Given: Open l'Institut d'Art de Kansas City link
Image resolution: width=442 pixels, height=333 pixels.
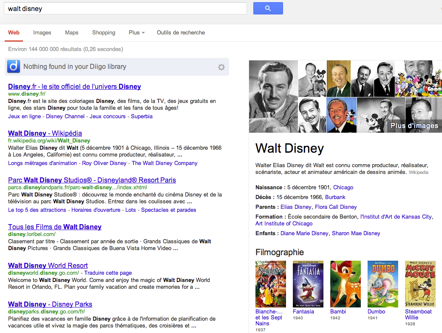Looking at the screenshot, I should 396,217.
